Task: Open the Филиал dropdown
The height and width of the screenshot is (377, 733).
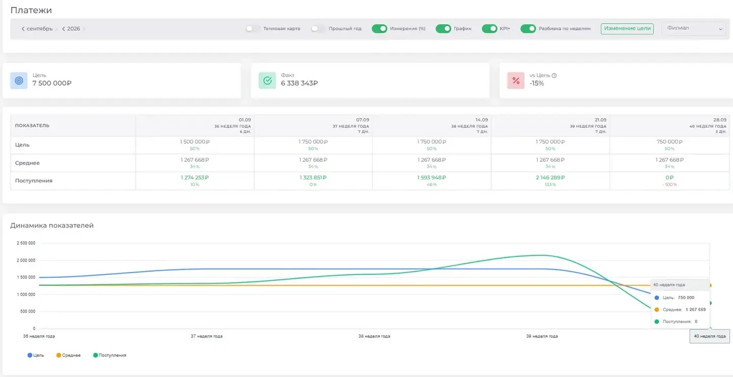Action: click(x=693, y=29)
